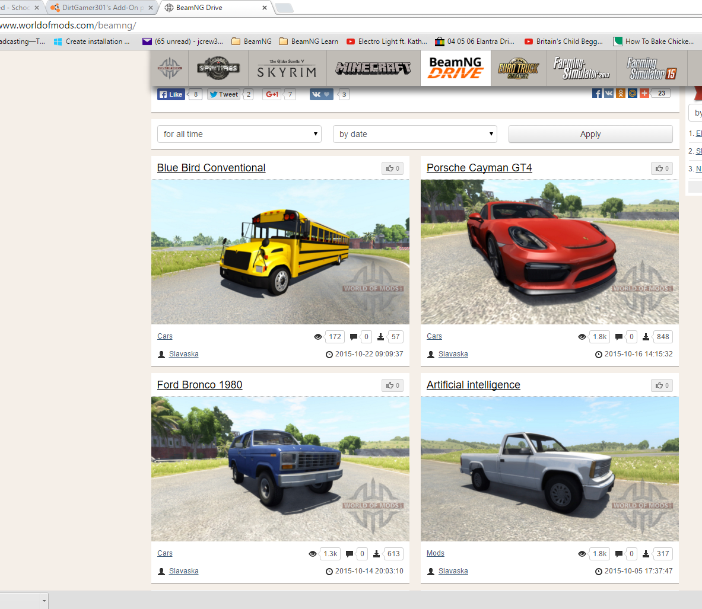This screenshot has height=609, width=702.
Task: Click Cars category under Blue Bird
Action: click(165, 336)
